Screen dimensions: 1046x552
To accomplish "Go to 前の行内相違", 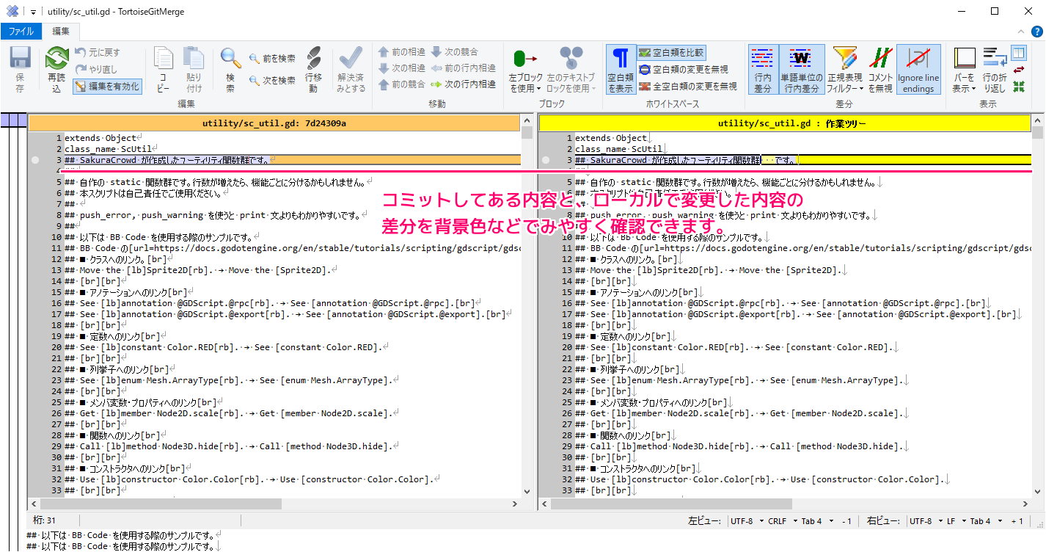I will pyautogui.click(x=463, y=68).
